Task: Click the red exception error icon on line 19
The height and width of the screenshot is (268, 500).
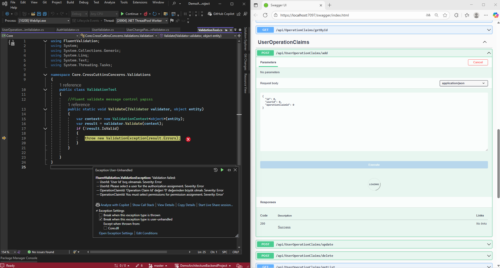Action: (188, 139)
